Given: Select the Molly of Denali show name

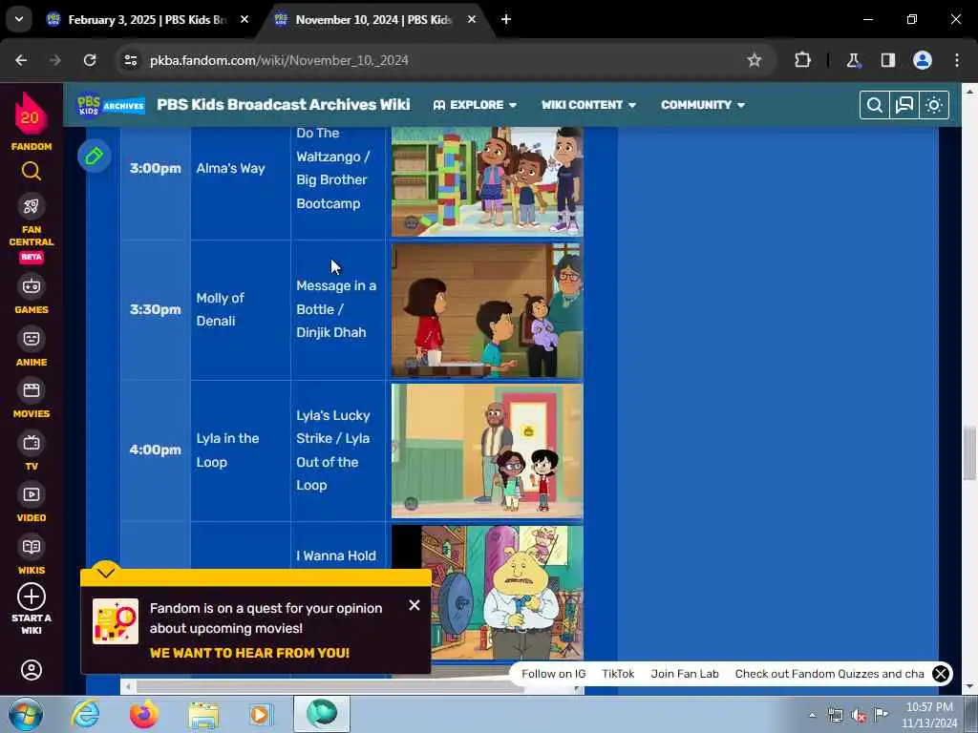Looking at the screenshot, I should point(221,309).
